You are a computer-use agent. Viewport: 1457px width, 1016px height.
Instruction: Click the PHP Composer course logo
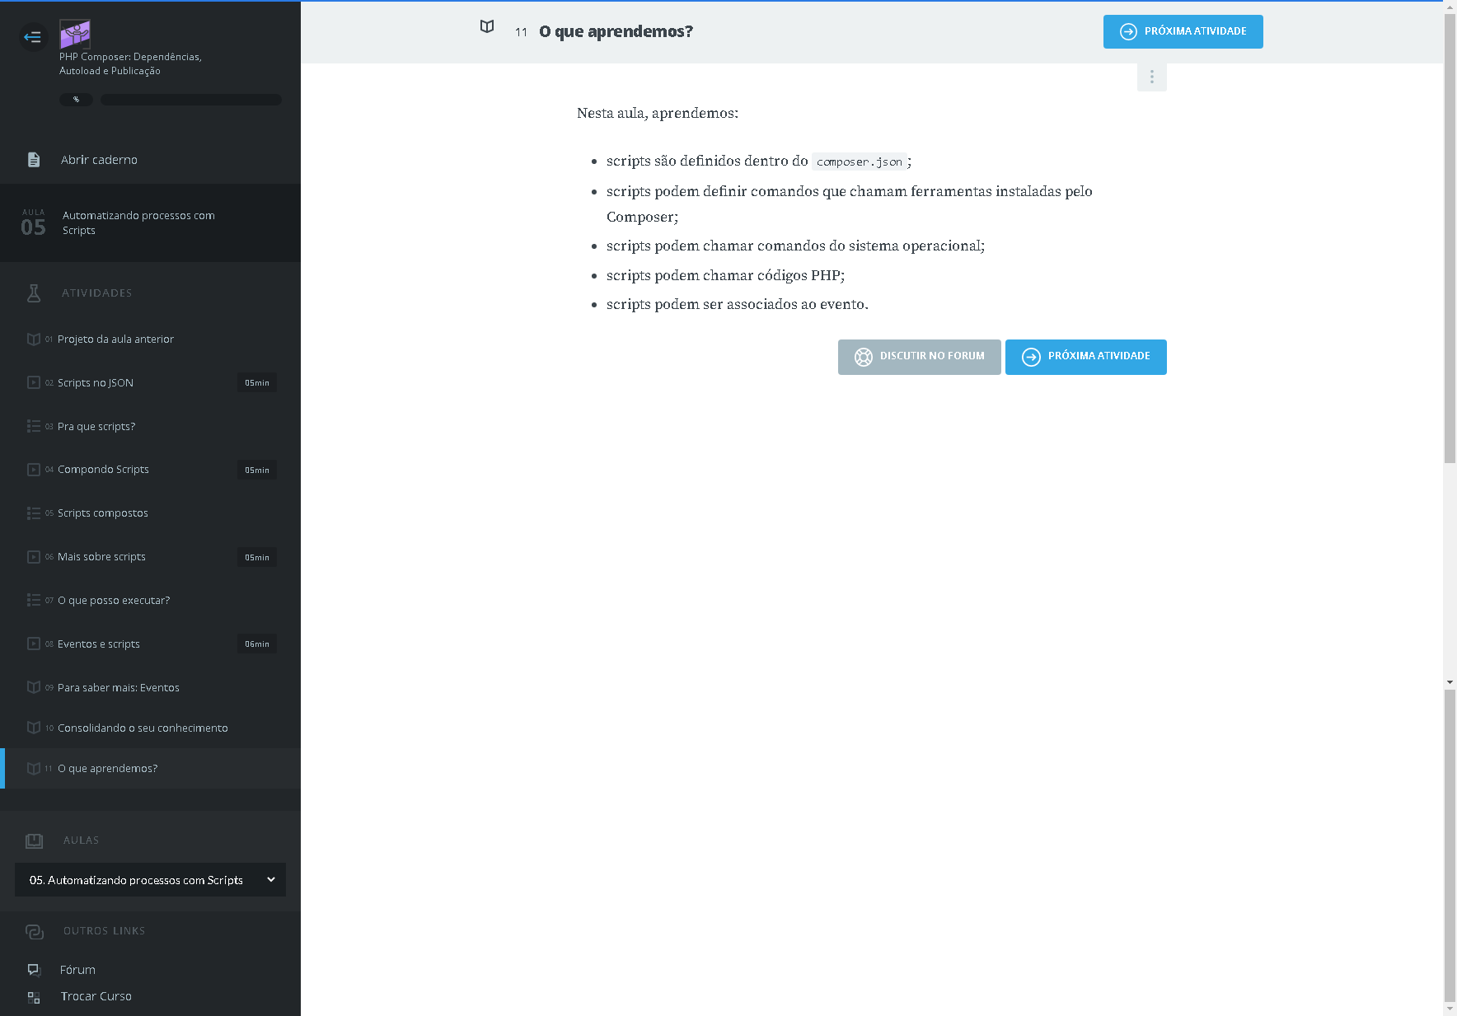(75, 35)
